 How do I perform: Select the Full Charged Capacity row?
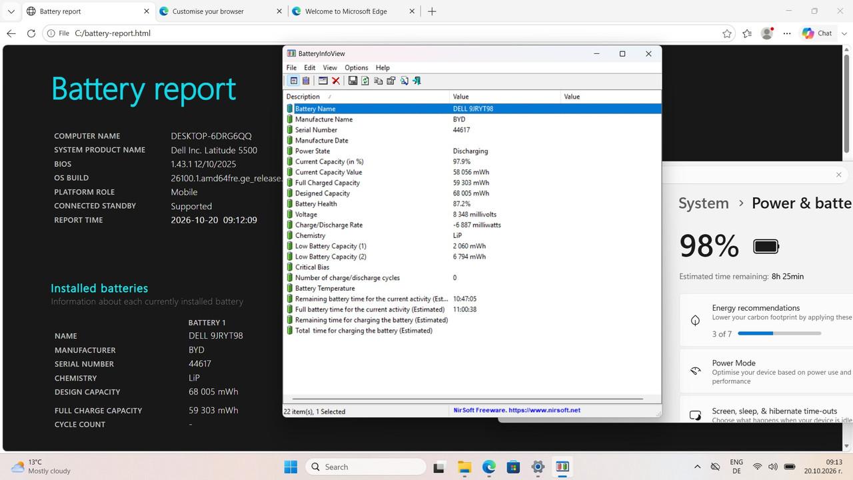coord(472,183)
